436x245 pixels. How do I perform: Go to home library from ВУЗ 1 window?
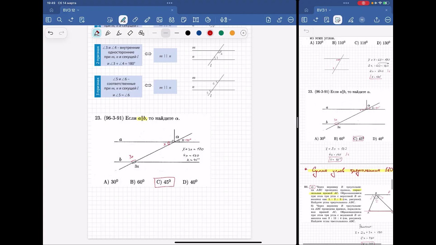(x=306, y=10)
